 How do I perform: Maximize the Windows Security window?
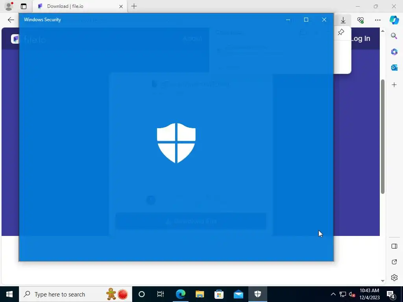pos(306,20)
